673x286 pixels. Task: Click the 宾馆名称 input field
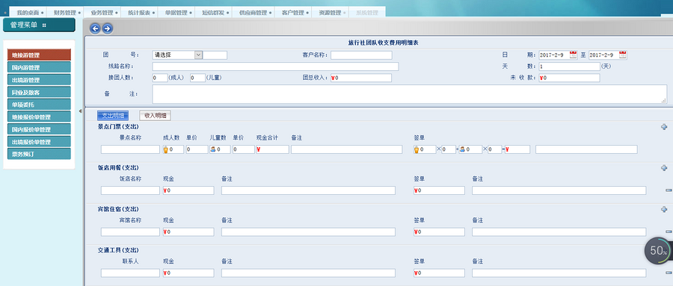point(130,231)
